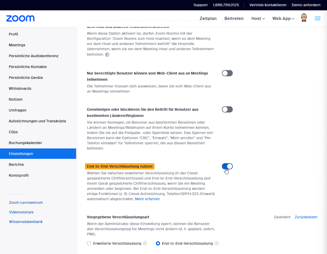Click Demo anfordern link
The image size is (327, 254).
pyautogui.click(x=306, y=5)
